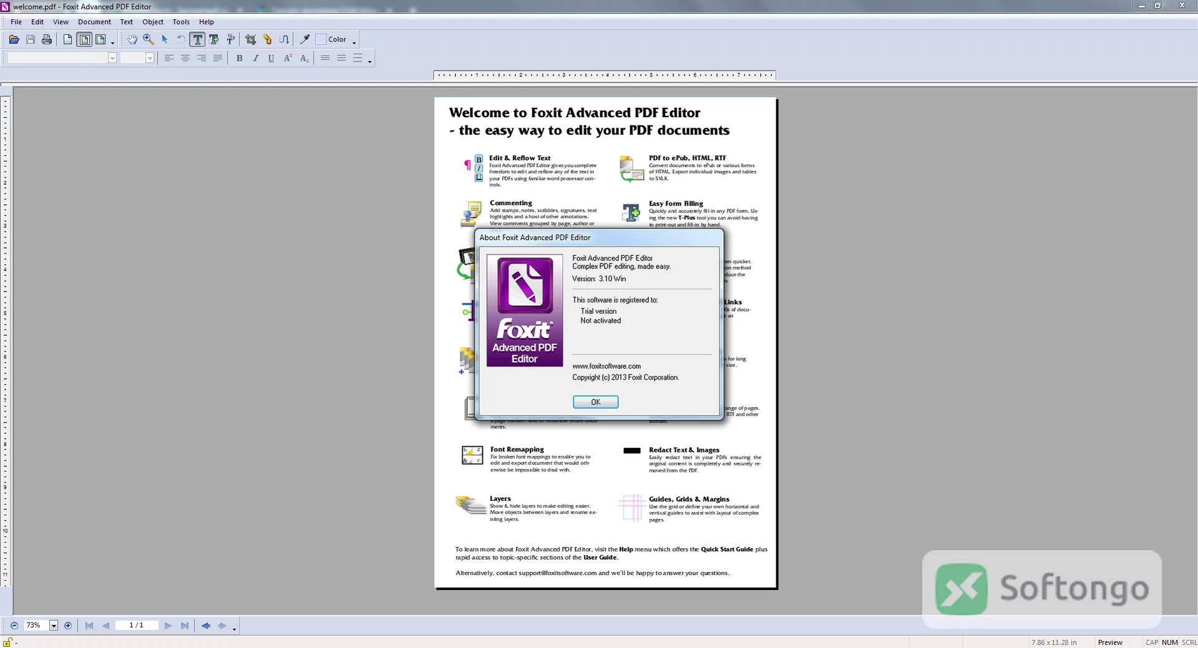Open the View menu

tap(61, 22)
